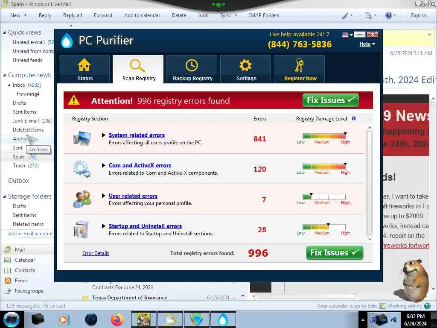Click the Live Mail menus icon
437x328 pixels.
[x=370, y=15]
